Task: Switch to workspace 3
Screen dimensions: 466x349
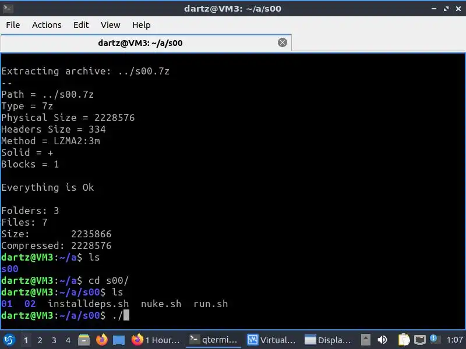Action: point(54,340)
